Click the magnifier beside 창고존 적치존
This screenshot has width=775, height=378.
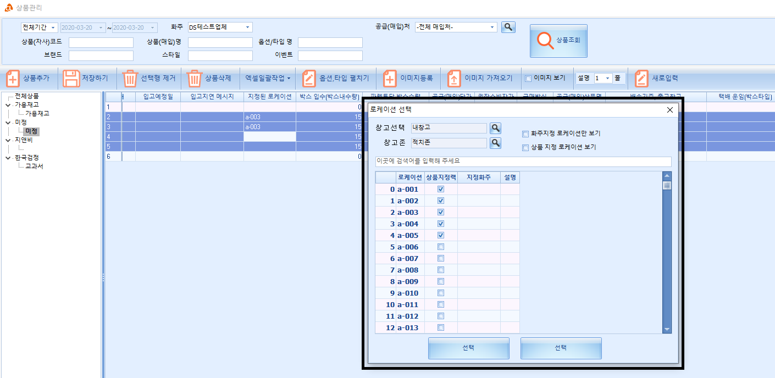(495, 143)
